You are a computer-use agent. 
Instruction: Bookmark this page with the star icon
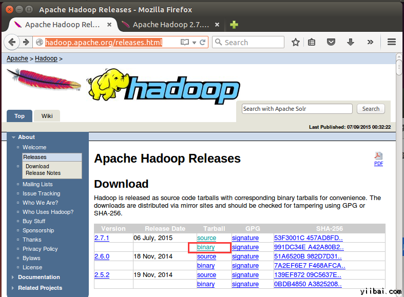296,42
